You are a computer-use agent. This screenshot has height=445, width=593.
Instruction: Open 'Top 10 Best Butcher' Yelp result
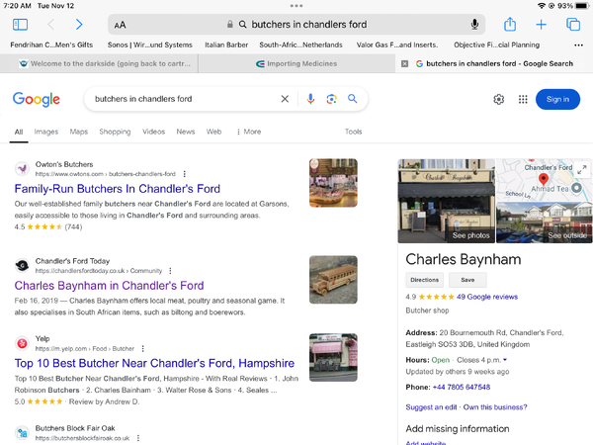pyautogui.click(x=154, y=363)
